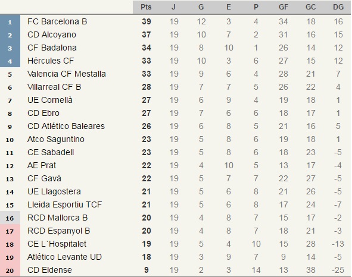Click the blue position 1 promotion marker
This screenshot has height=277, width=352.
coord(10,22)
